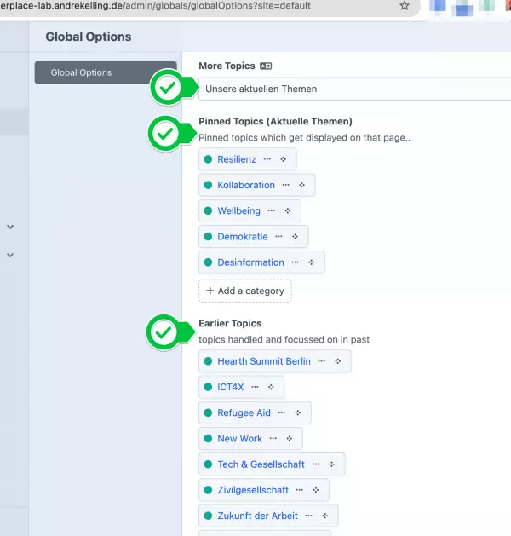The image size is (511, 536).
Task: Click the move handle on Zukunft der Arbeit
Action: (x=325, y=516)
